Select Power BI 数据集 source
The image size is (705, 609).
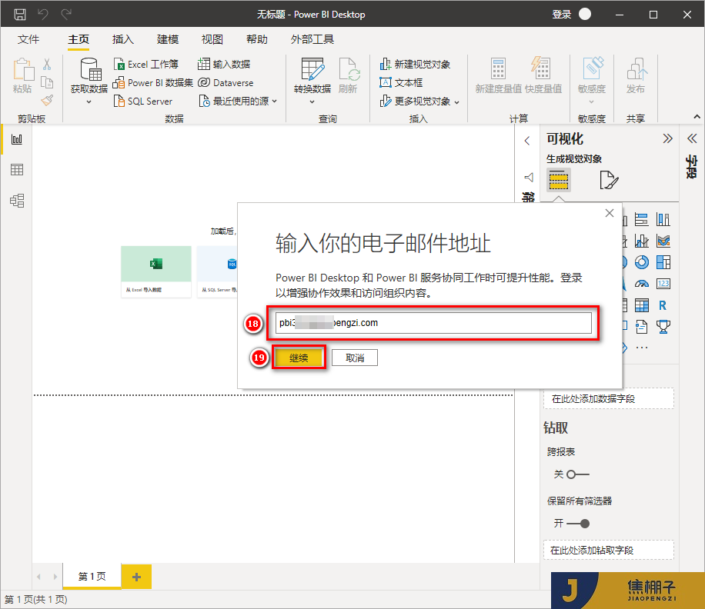[153, 82]
